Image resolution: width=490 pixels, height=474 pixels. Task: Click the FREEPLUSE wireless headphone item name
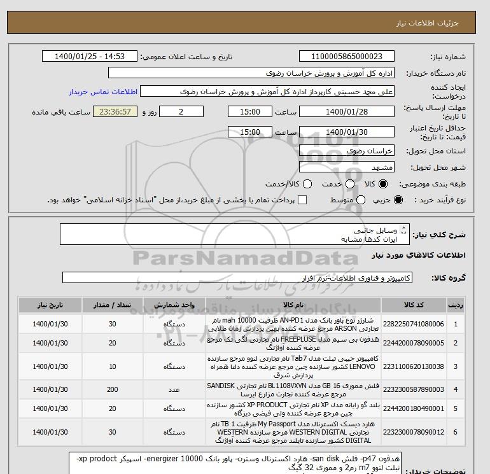(293, 343)
